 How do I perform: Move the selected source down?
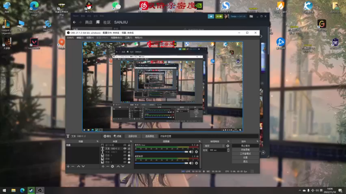123,166
